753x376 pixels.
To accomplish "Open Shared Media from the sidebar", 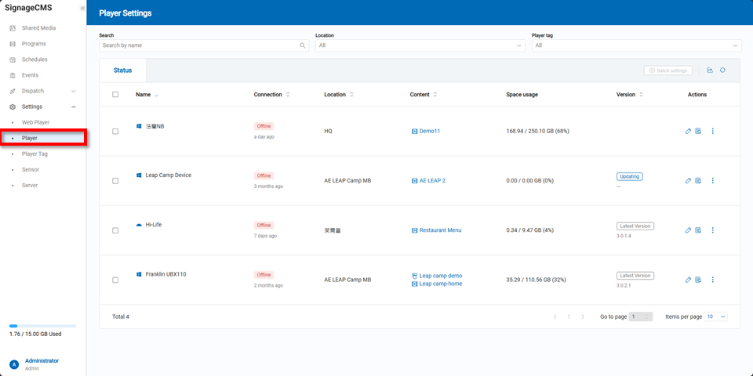I will point(38,28).
